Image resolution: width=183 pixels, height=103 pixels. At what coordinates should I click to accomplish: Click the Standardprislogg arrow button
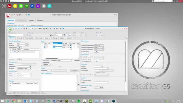[x=19, y=47]
